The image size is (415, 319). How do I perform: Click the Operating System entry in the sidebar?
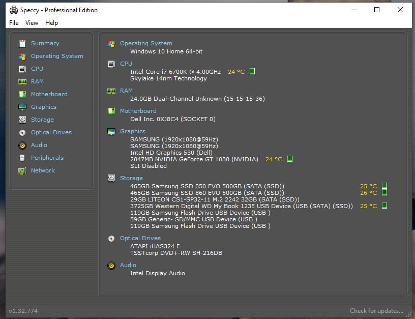tap(56, 56)
